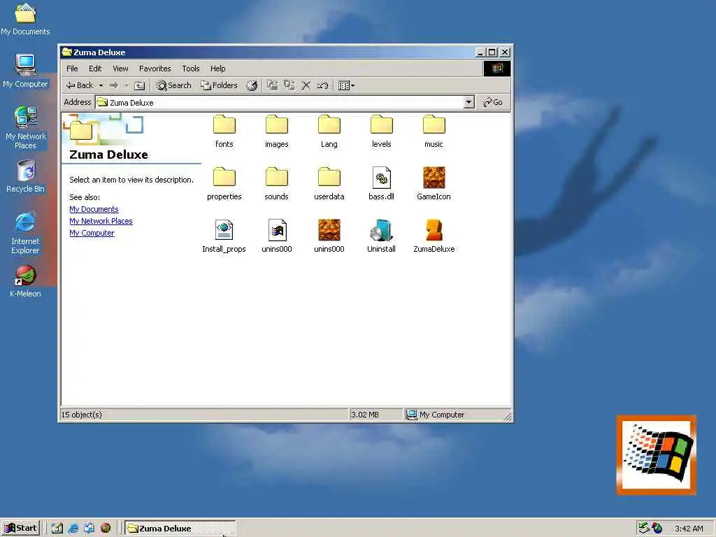Click the Copy To toolbar icon
This screenshot has width=716, height=537.
pyautogui.click(x=289, y=85)
